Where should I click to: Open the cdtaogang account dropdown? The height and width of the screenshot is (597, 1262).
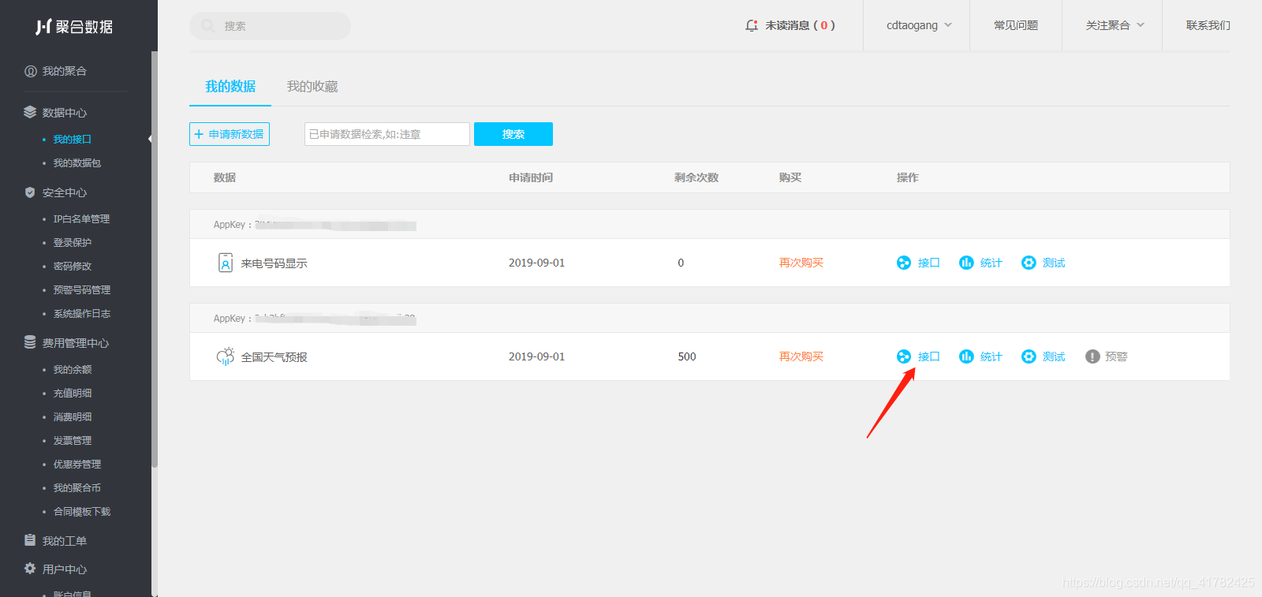919,25
